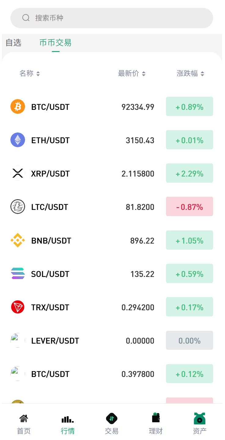
Task: Click the Litecoin logo icon
Action: (x=18, y=207)
